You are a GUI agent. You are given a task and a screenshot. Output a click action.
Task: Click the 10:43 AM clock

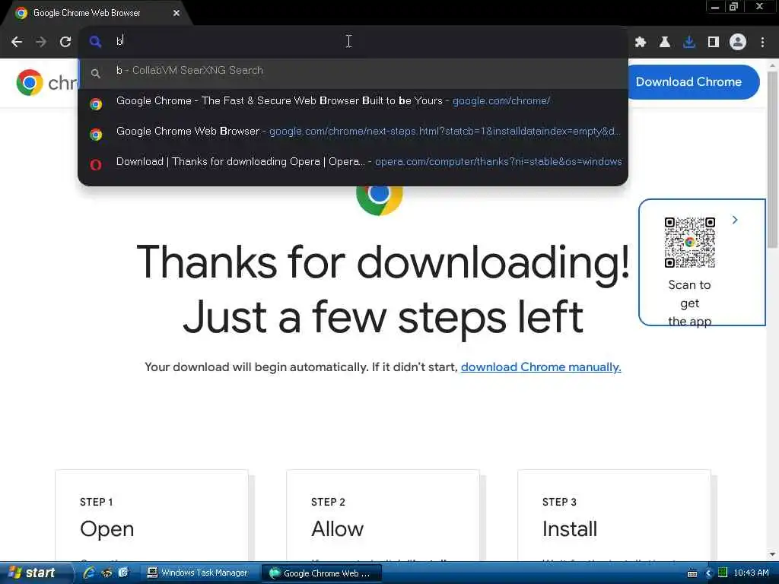tap(751, 573)
